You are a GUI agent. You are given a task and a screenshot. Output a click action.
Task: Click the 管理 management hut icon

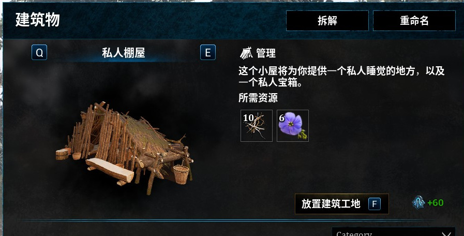tap(246, 53)
